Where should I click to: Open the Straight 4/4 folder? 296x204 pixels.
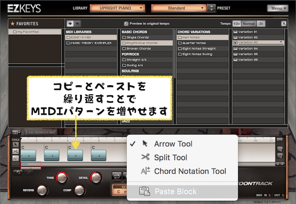pyautogui.click(x=147, y=60)
